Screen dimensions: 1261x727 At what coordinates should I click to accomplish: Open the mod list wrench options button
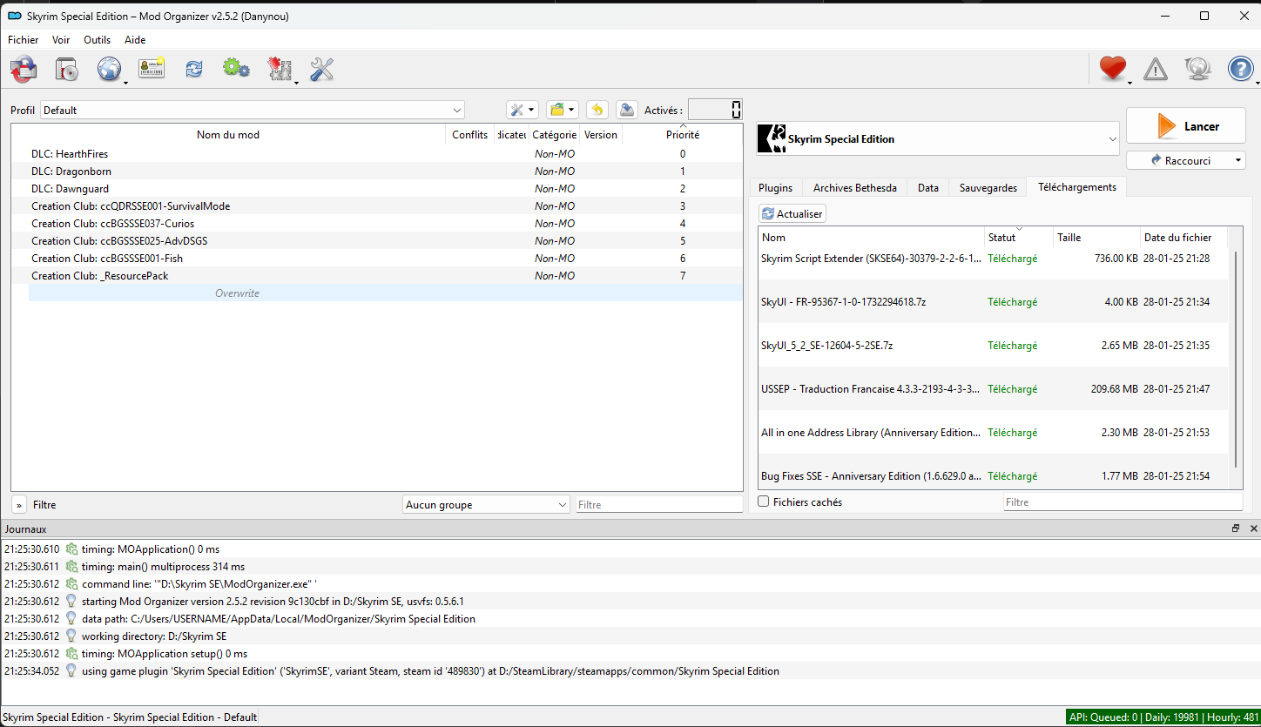(523, 110)
